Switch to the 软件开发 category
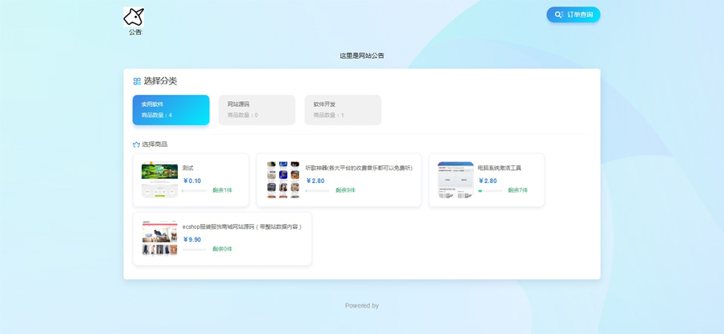 coord(343,110)
